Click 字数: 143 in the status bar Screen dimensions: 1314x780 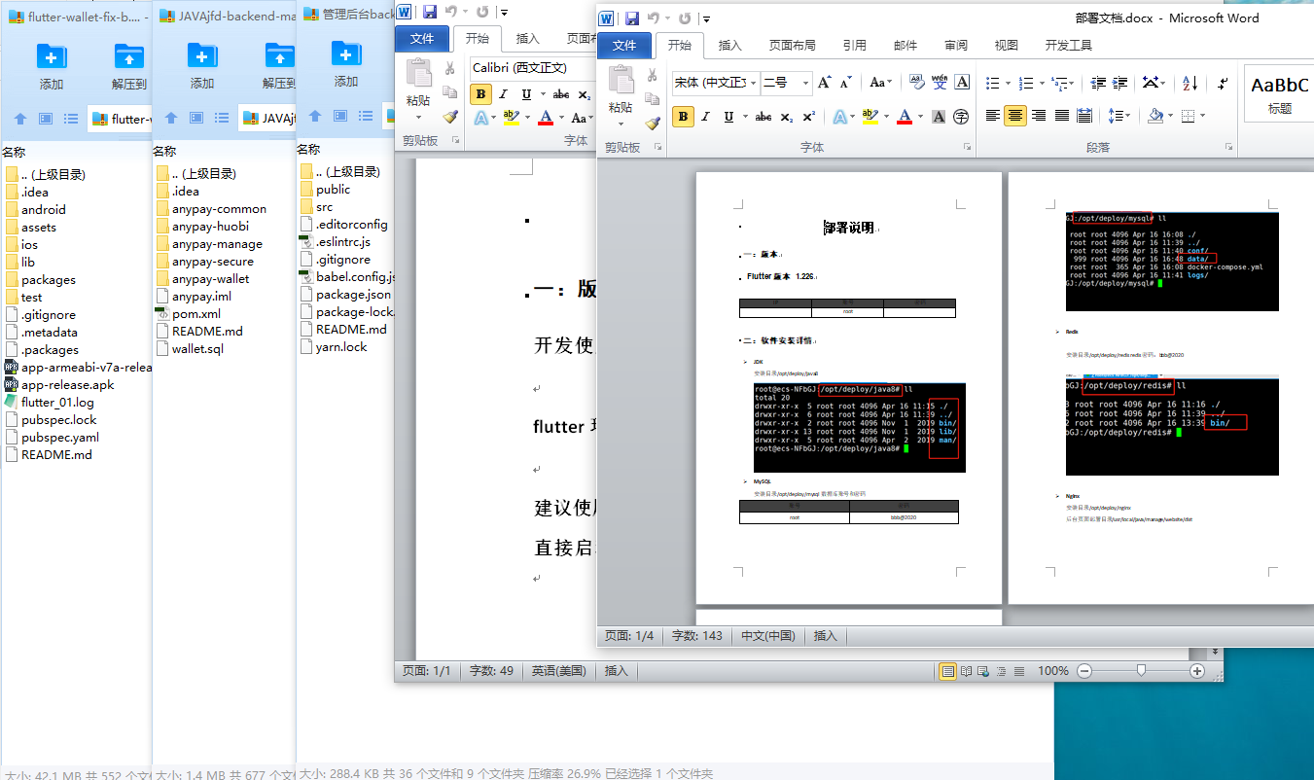(696, 636)
